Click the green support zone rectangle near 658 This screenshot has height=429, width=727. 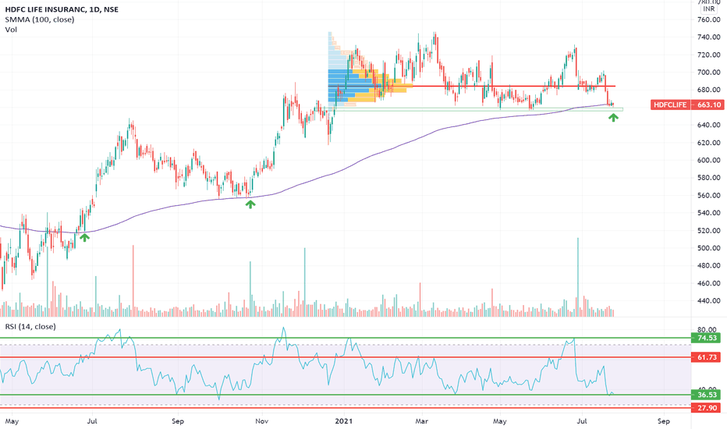point(477,109)
